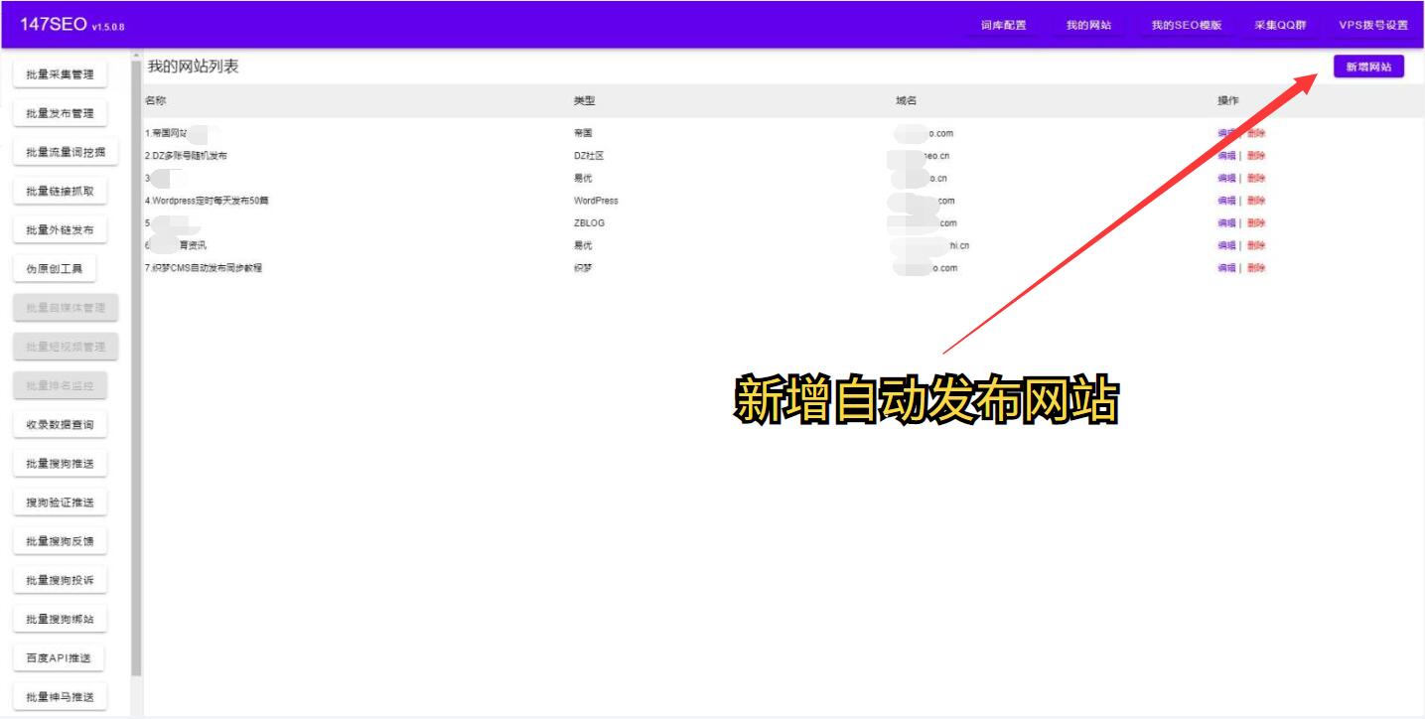1425x719 pixels.
Task: Select site name 4.Wordpress定时每天发布50篇
Action: 207,201
